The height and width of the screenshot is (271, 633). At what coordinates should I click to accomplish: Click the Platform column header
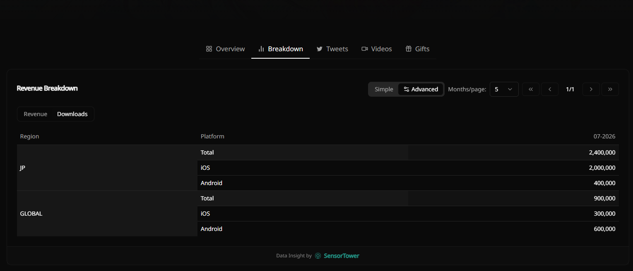coord(212,136)
